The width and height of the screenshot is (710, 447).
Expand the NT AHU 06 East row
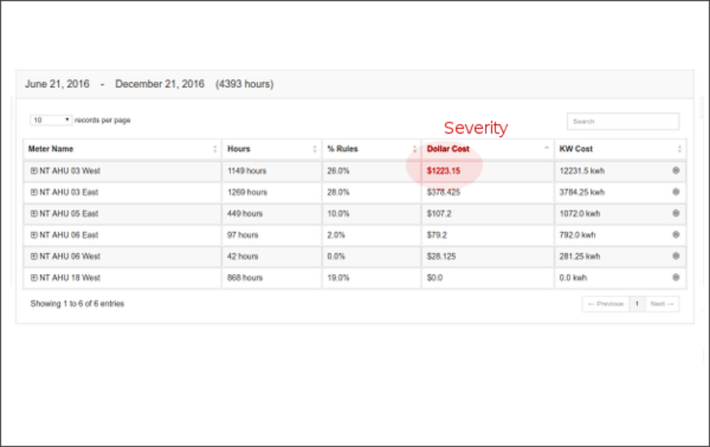(x=34, y=235)
